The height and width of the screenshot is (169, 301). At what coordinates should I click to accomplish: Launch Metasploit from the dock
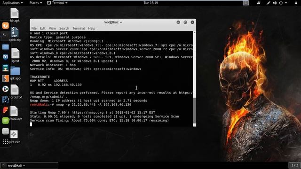click(5, 57)
